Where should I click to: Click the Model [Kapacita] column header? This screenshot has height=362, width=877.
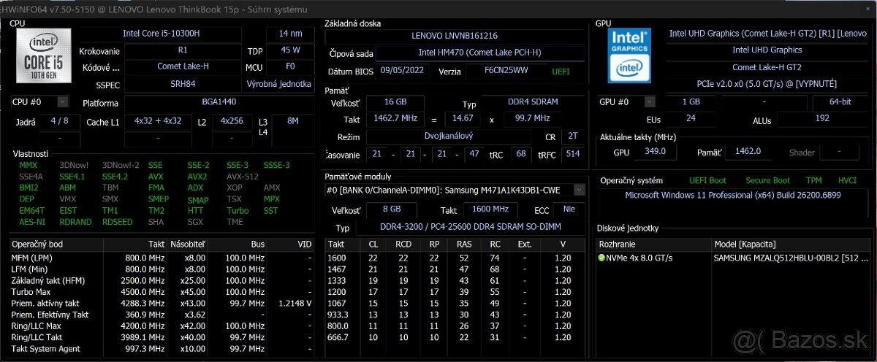(745, 244)
